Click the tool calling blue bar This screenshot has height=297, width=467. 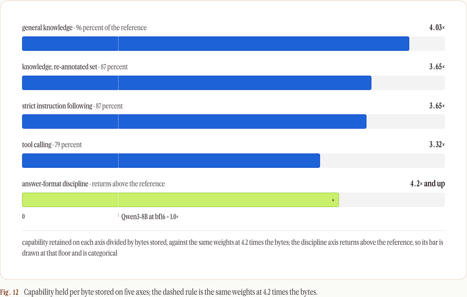[x=171, y=161]
